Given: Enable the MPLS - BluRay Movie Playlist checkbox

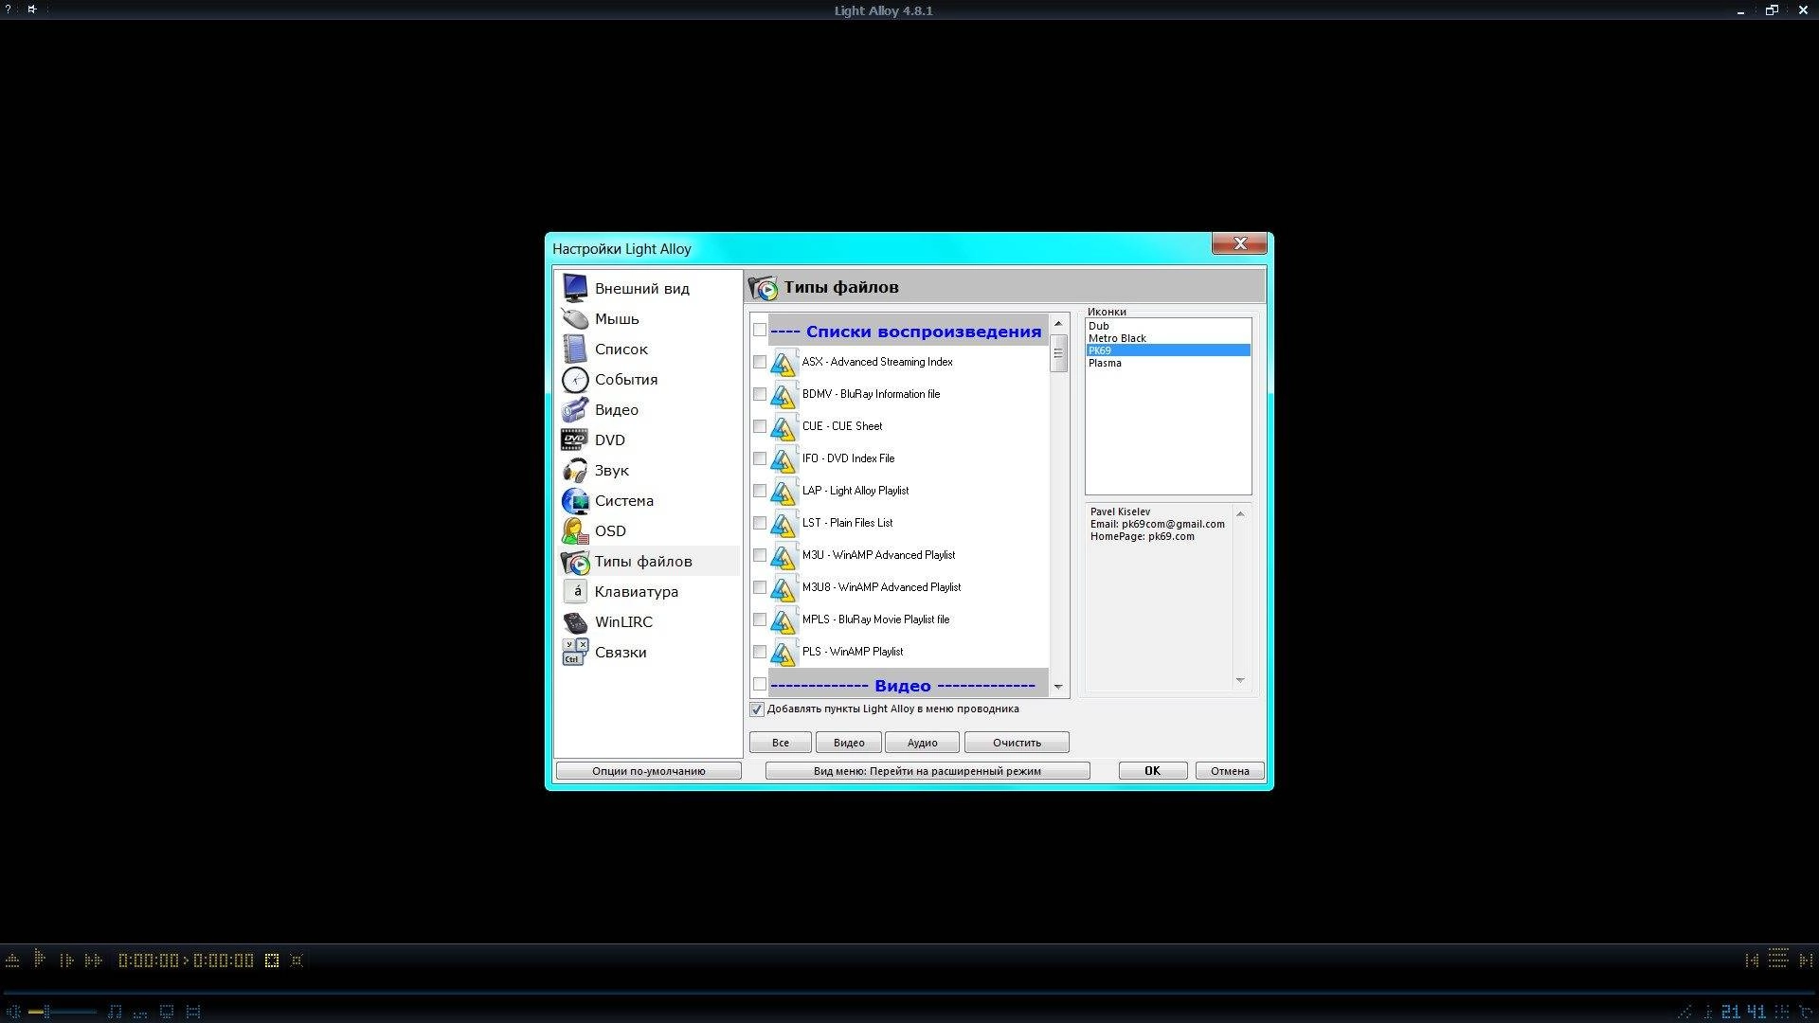Looking at the screenshot, I should (x=760, y=619).
